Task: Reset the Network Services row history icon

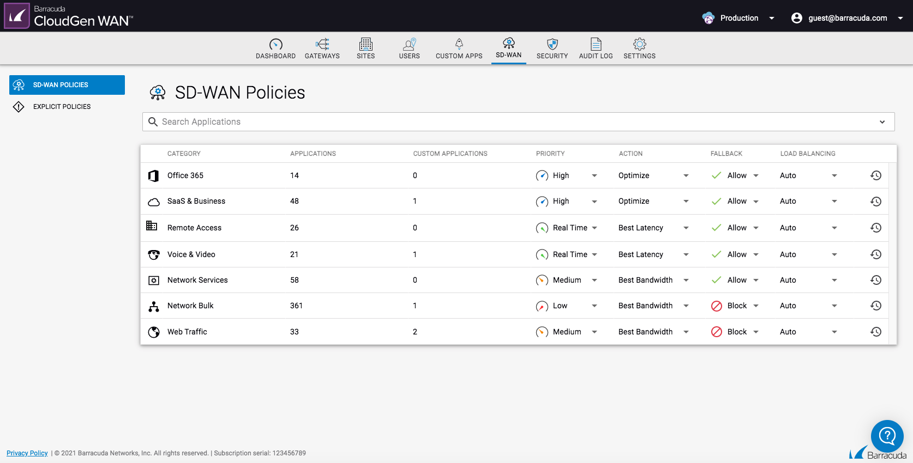Action: coord(876,280)
